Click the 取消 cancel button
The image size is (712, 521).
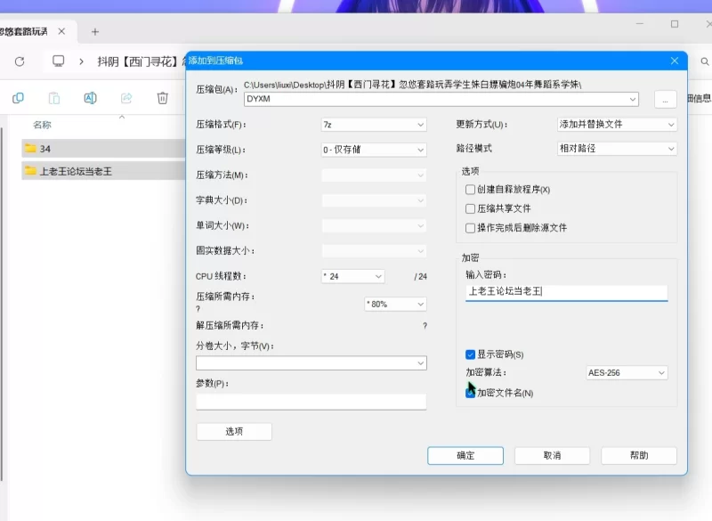click(x=552, y=456)
